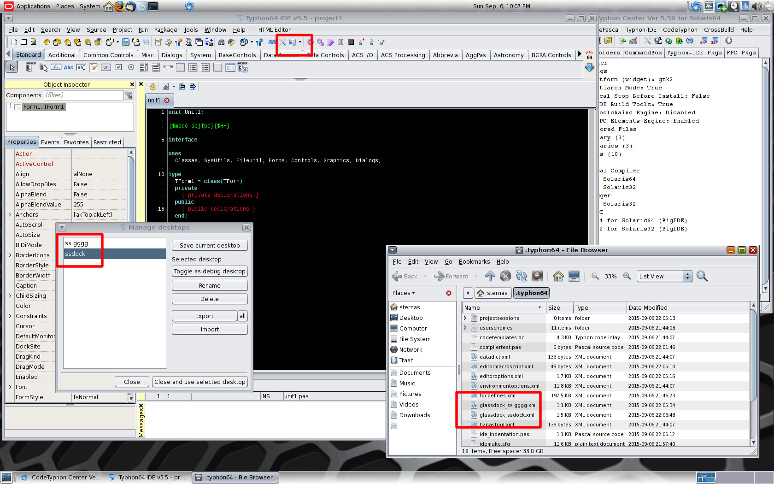Click the Reload icon in File Browser toolbar

[x=522, y=276]
